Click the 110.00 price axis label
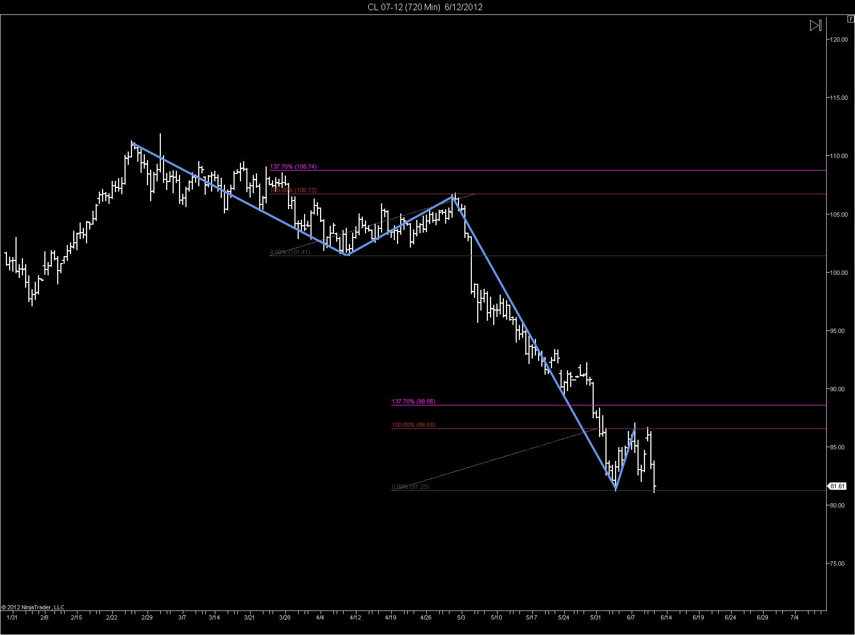 point(838,156)
